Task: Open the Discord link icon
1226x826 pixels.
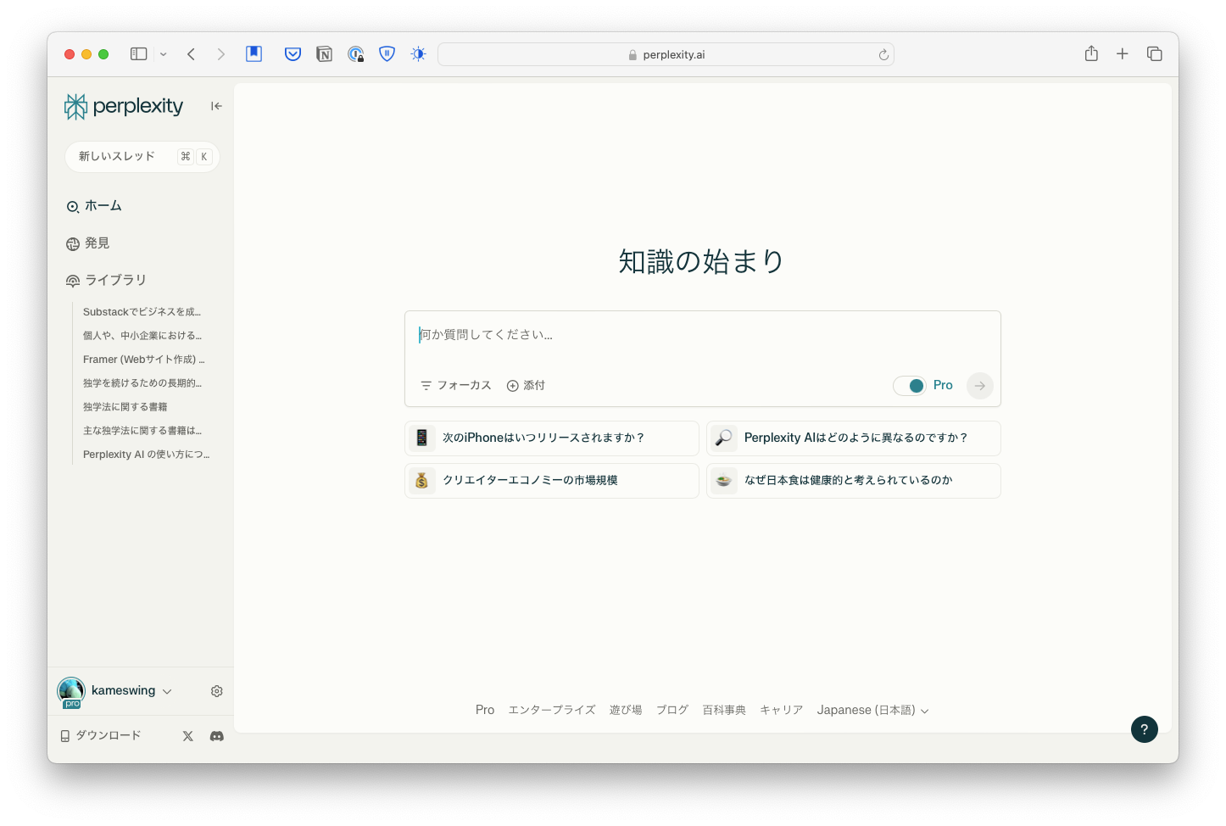Action: [217, 736]
